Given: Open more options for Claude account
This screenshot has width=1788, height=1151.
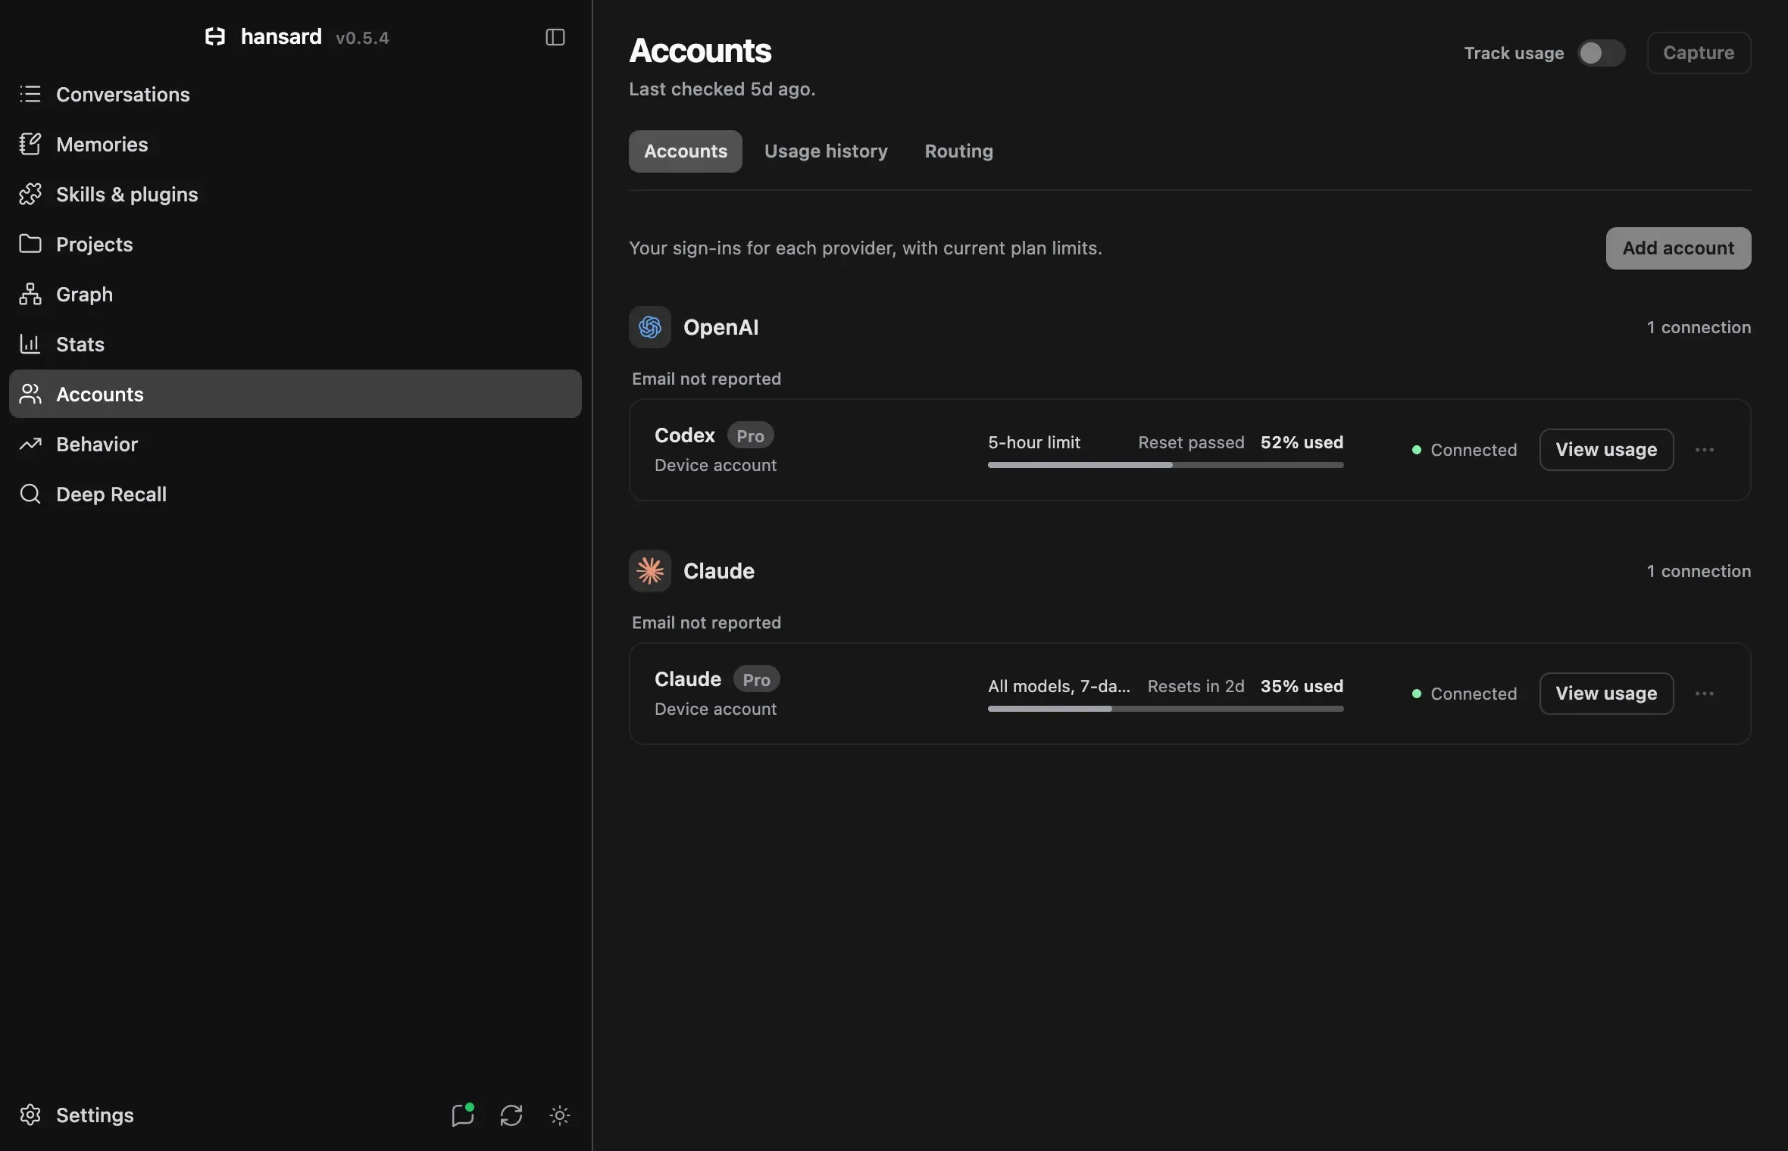Looking at the screenshot, I should [1705, 694].
